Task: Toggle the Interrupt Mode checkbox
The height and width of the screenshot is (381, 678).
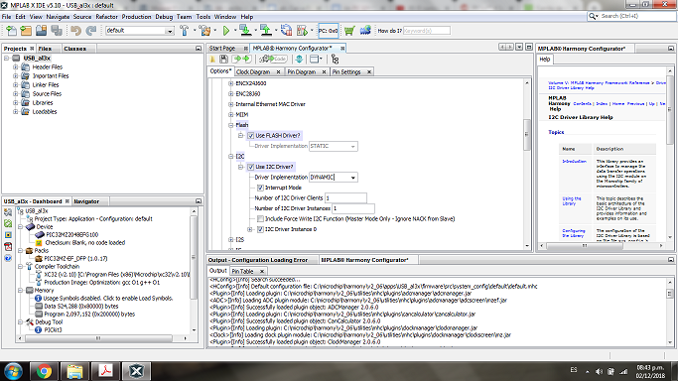Action: [x=260, y=188]
